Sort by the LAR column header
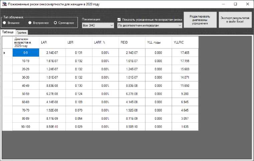254x161 pixels. 52,42
